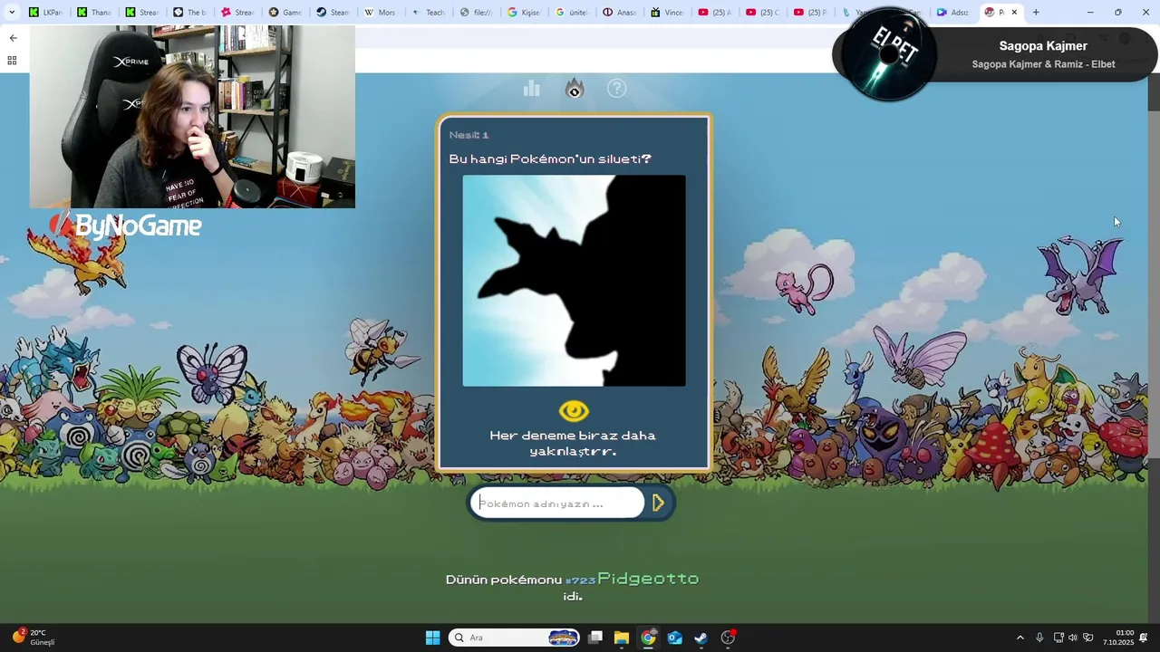The height and width of the screenshot is (652, 1160).
Task: Expand the hidden system tray icons
Action: 1020,638
